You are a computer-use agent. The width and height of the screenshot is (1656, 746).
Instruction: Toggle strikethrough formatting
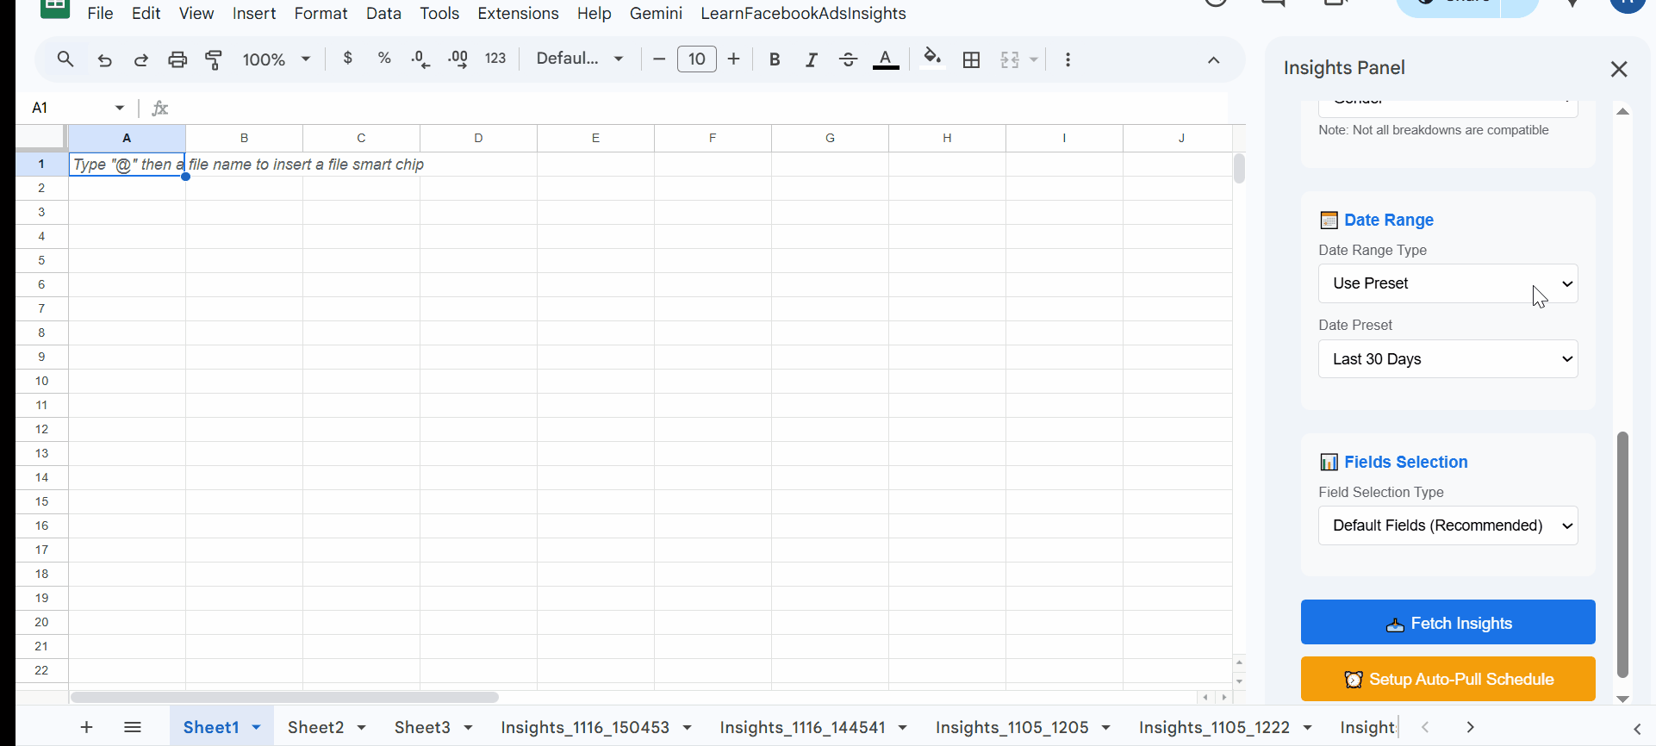[849, 59]
